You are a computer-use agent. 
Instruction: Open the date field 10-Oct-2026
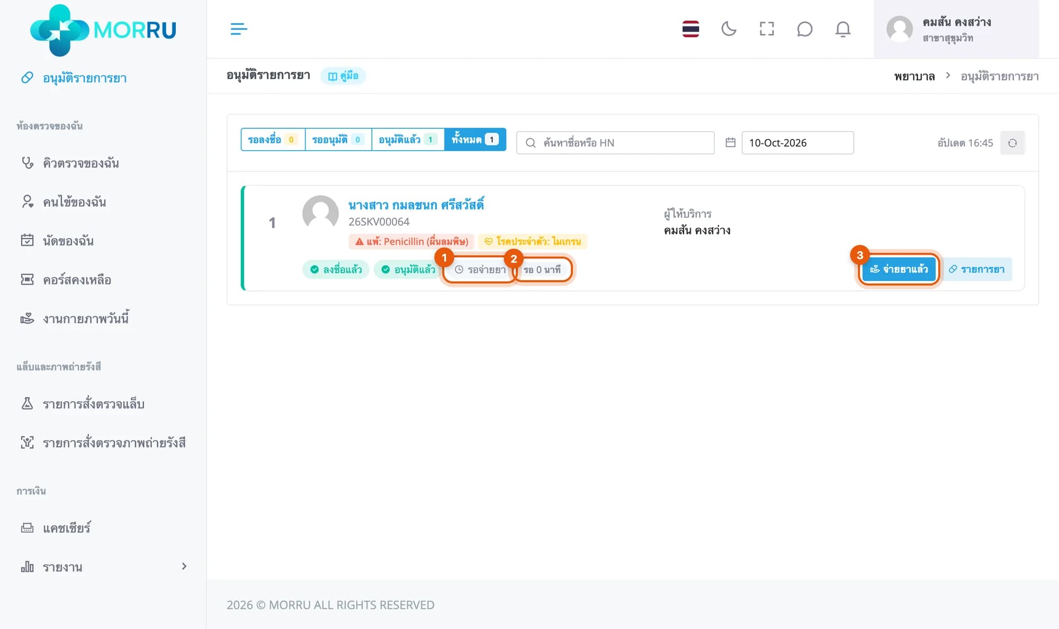click(797, 142)
